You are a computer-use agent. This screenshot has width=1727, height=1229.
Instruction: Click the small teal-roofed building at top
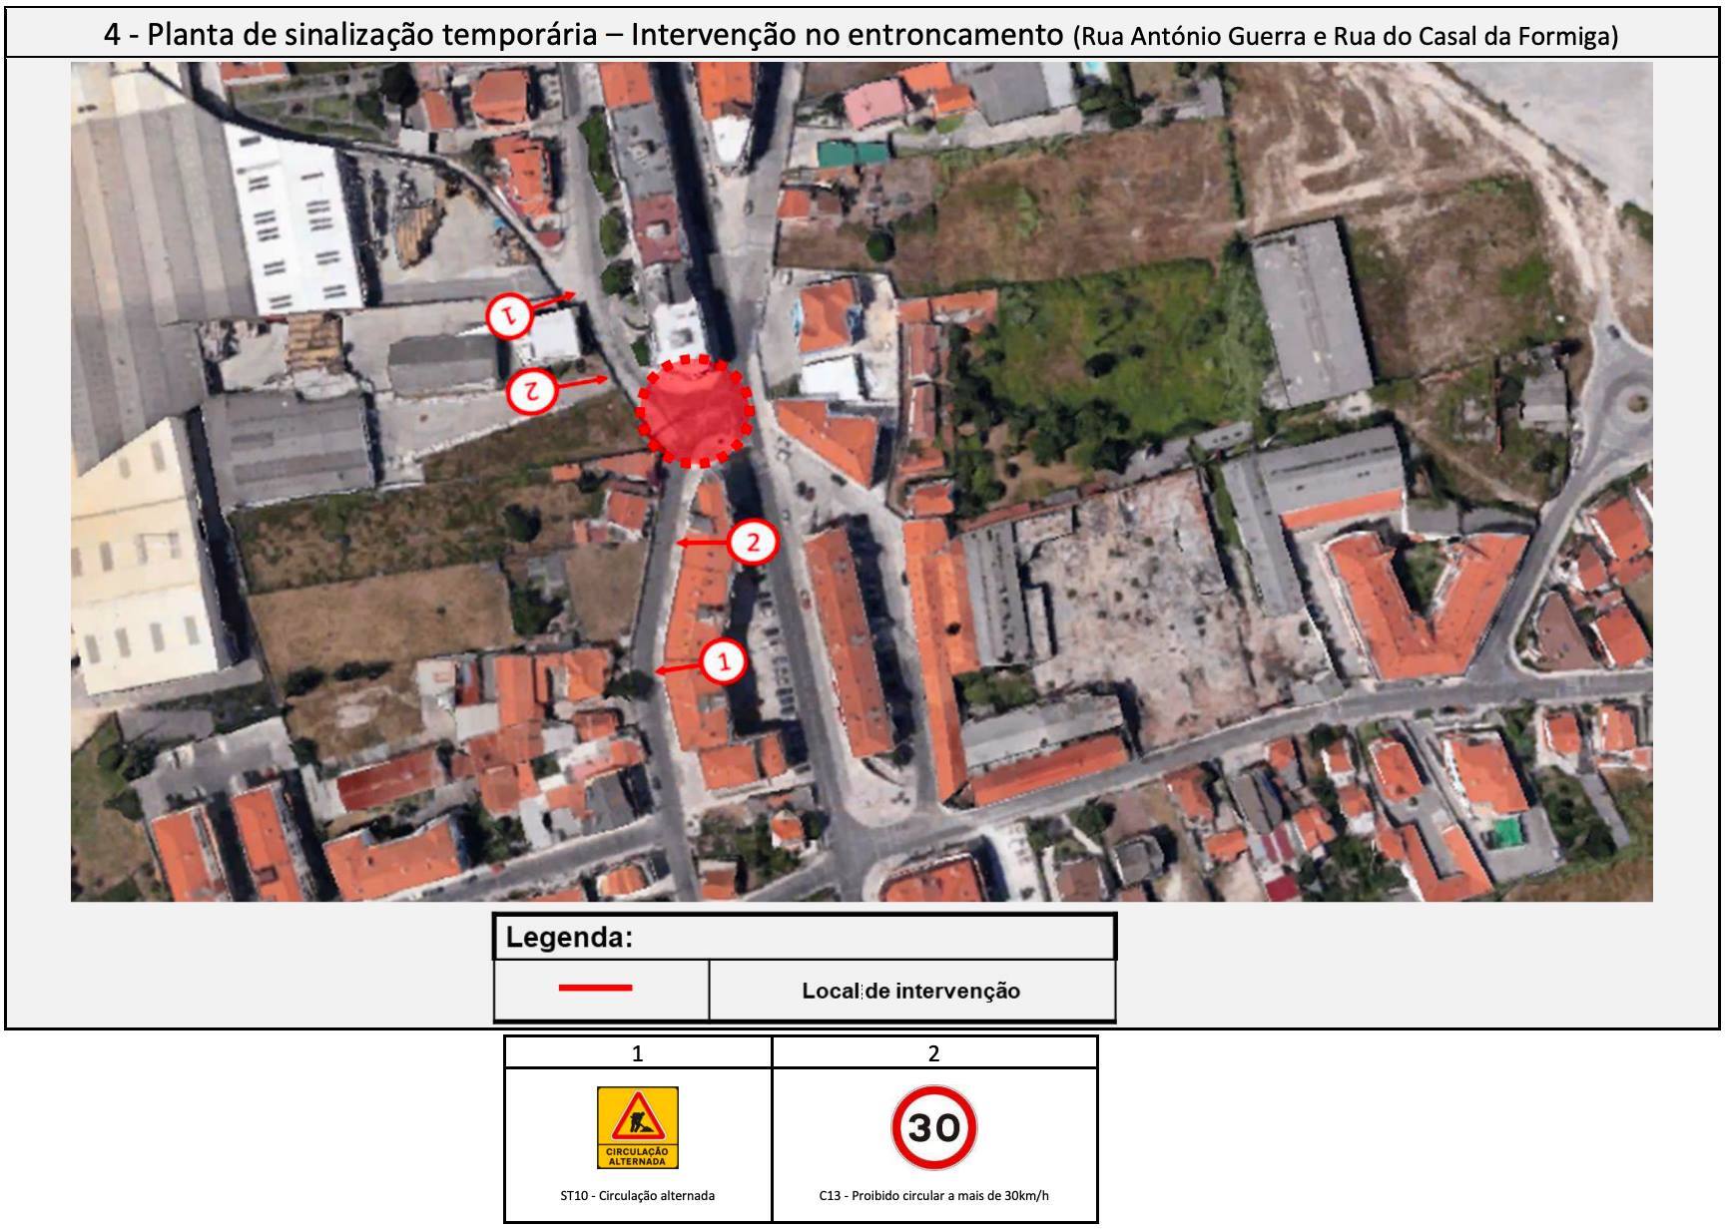[852, 154]
